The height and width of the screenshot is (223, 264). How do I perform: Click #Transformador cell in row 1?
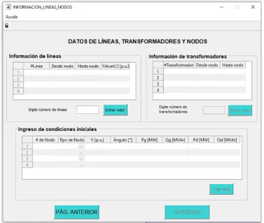click(x=179, y=71)
